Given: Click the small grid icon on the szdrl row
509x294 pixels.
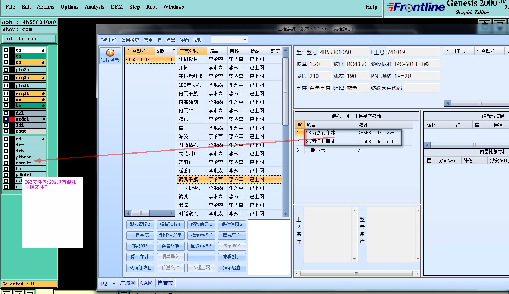Looking at the screenshot, I should pos(44,119).
